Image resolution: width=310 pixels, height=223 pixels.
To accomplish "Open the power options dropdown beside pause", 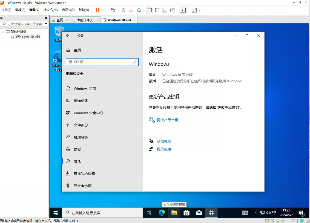I will point(103,10).
